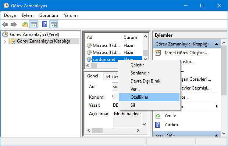Open the Eylem menu
Image resolution: width=228 pixels, height=146 pixels.
pos(28,15)
